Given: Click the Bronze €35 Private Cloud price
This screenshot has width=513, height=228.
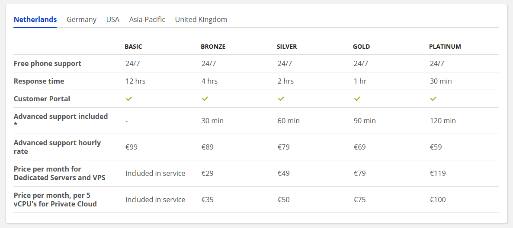Looking at the screenshot, I should [208, 200].
